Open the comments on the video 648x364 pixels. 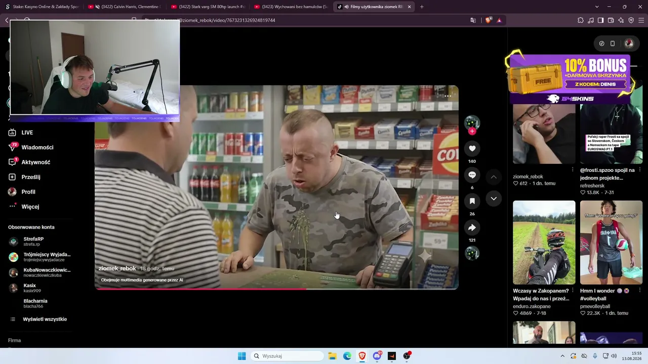(472, 175)
